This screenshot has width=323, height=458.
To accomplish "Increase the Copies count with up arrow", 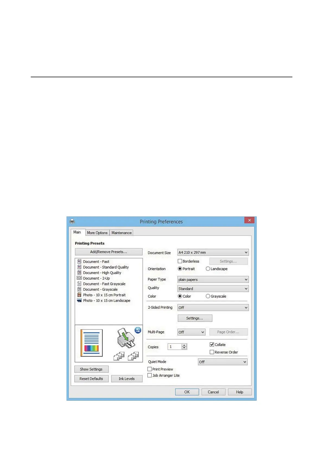I will (x=184, y=345).
